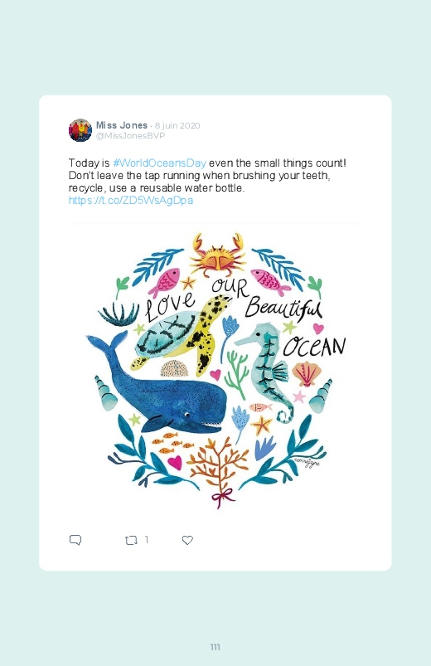431x666 pixels.
Task: Click the retweet count number 1
Action: (147, 539)
